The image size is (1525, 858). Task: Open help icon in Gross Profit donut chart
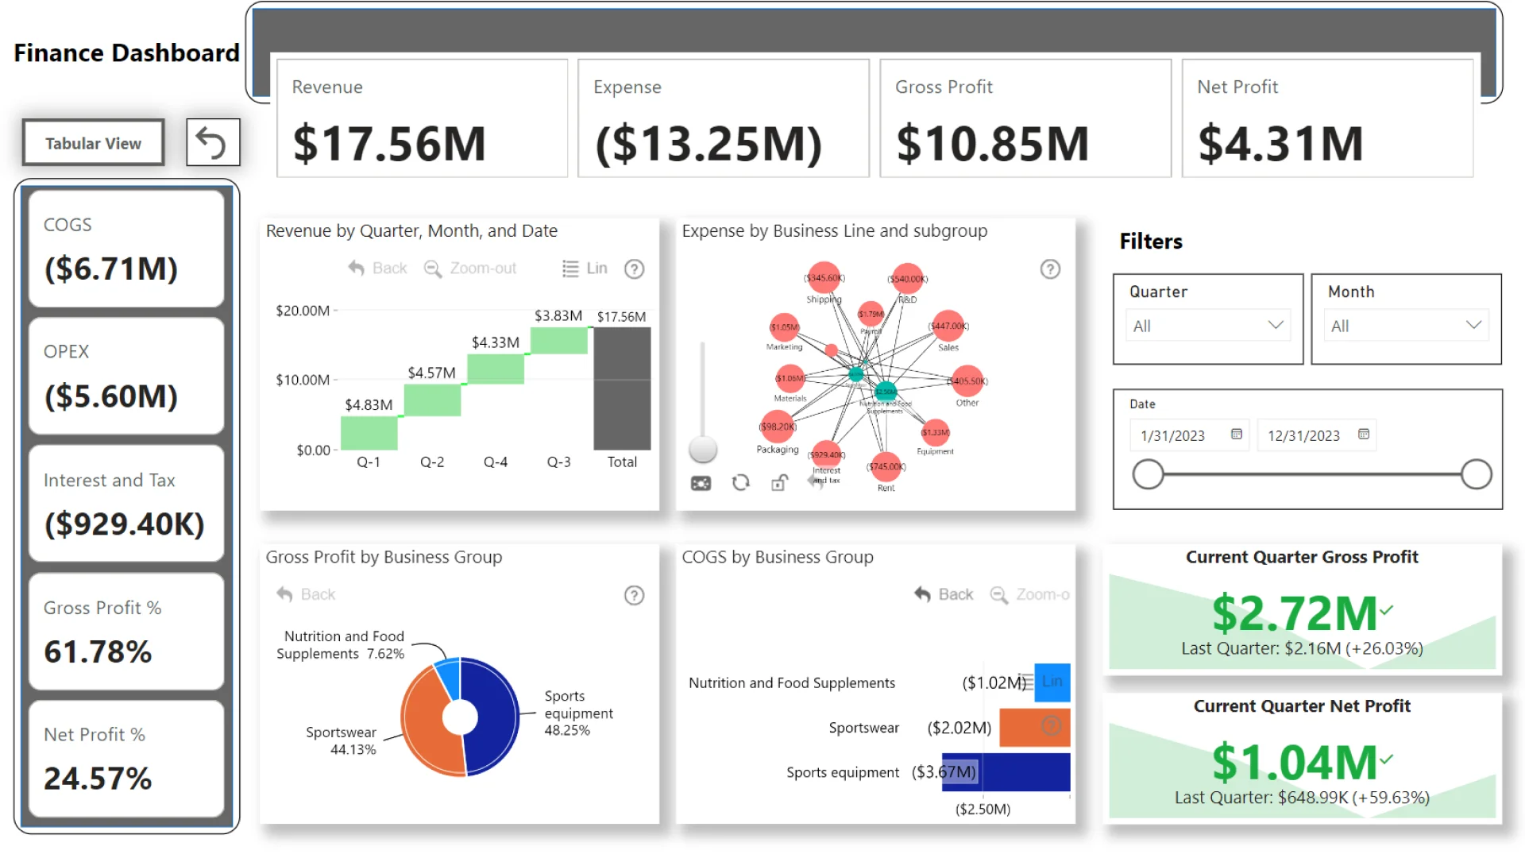pos(634,595)
